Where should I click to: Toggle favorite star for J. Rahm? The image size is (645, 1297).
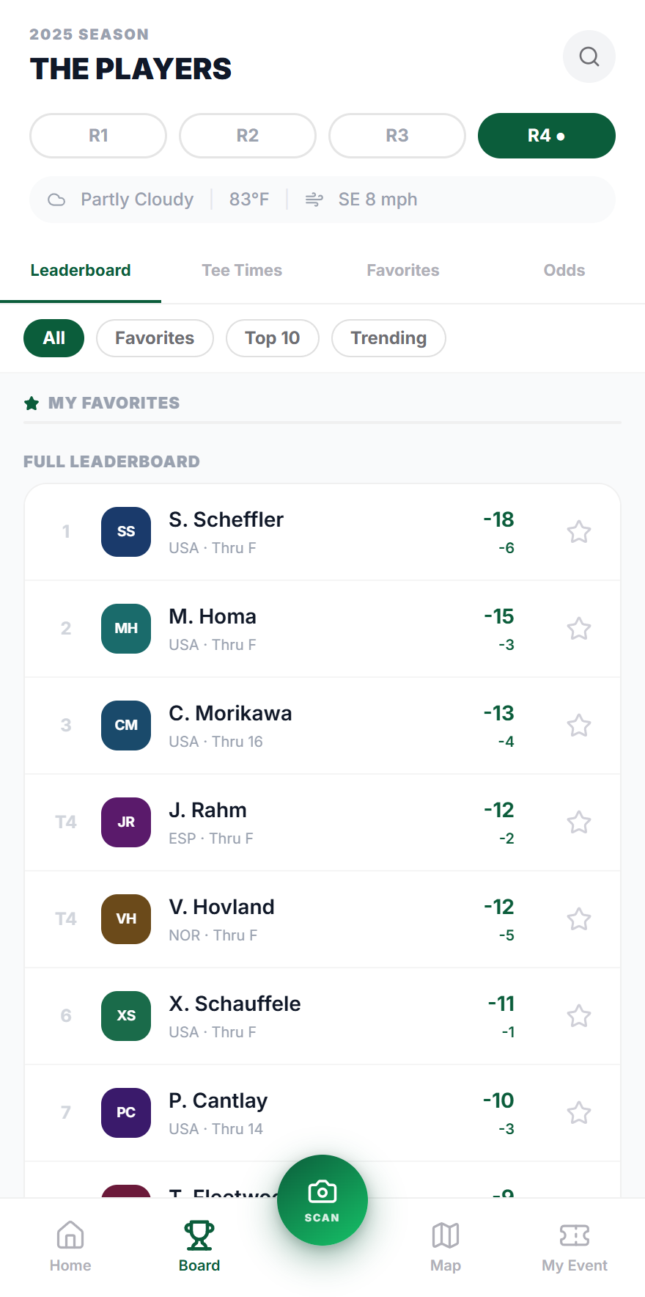point(579,822)
